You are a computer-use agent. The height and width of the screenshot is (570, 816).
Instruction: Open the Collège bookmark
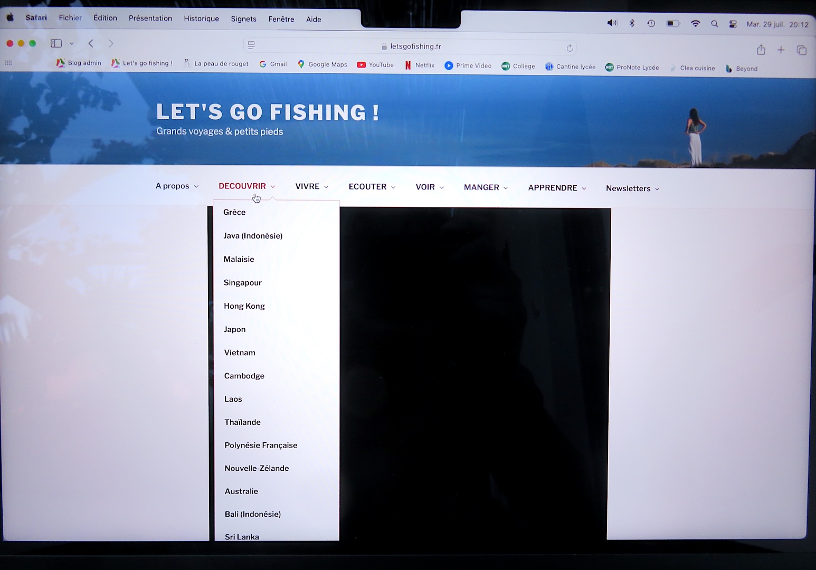point(518,66)
